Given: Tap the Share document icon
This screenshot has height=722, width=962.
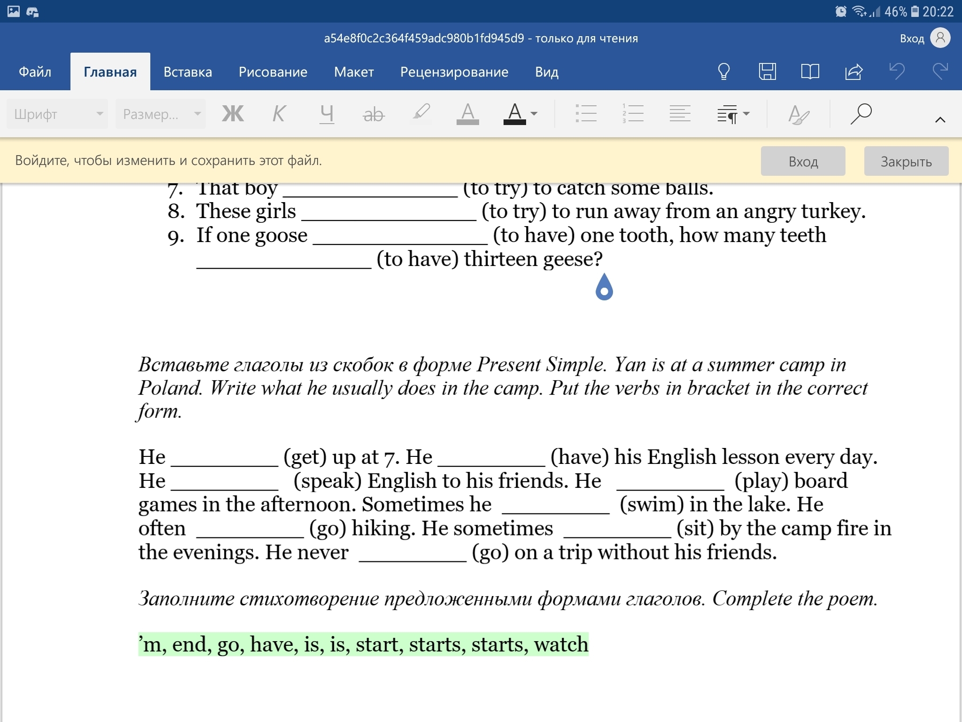Looking at the screenshot, I should [x=853, y=72].
